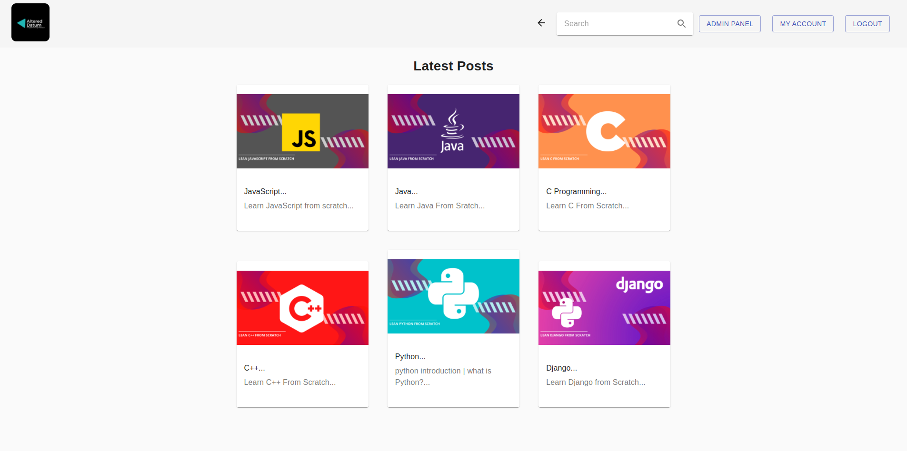
Task: View the Python post banner image
Action: pyautogui.click(x=453, y=296)
